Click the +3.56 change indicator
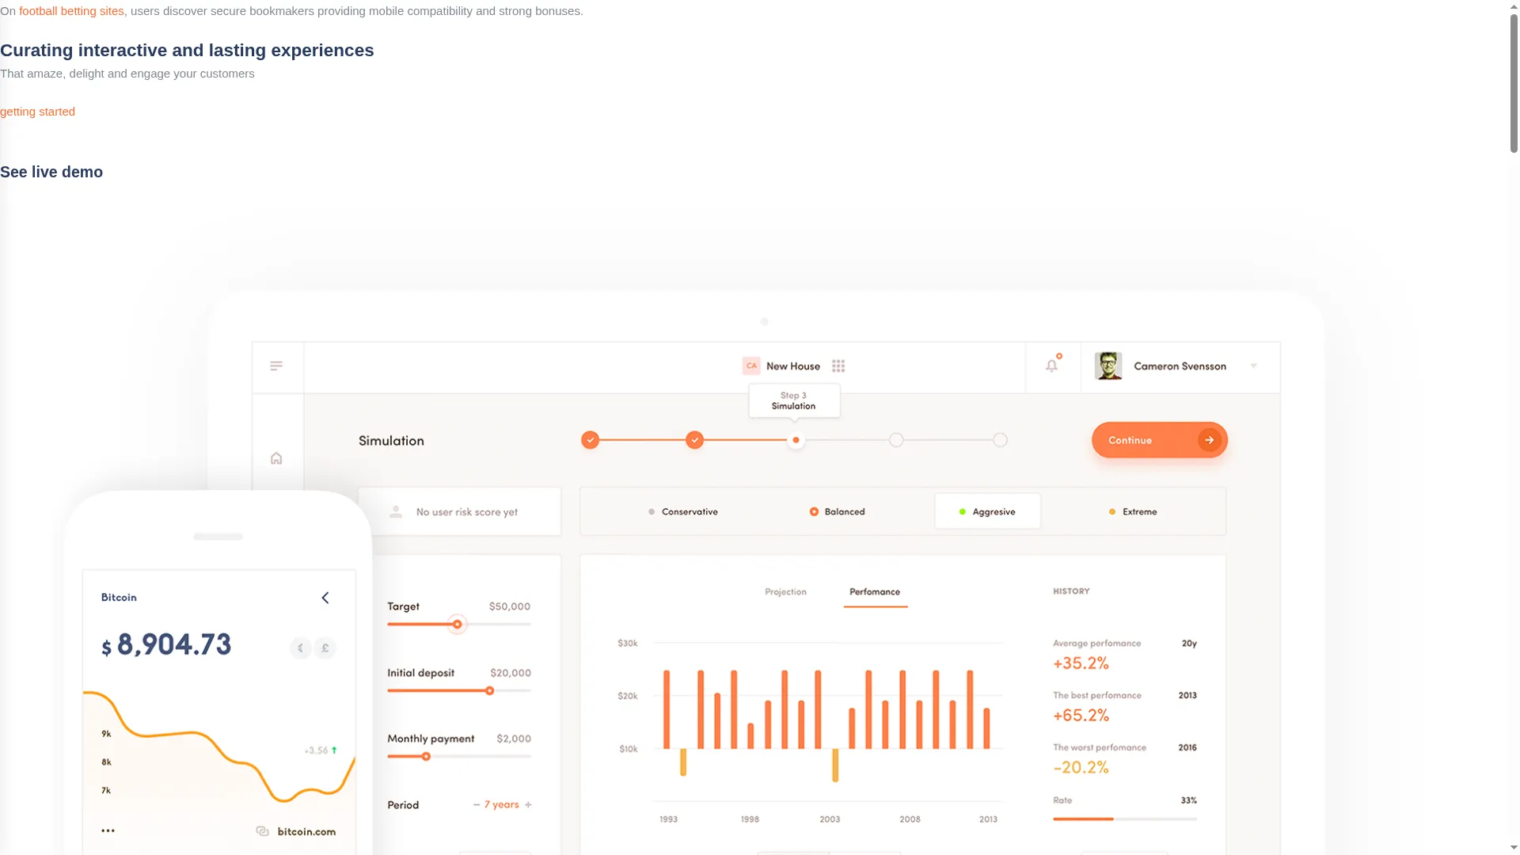Screen dimensions: 1520x855 pos(321,750)
